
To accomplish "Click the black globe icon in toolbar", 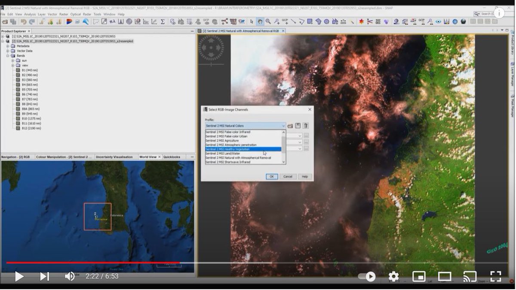I will 463,21.
